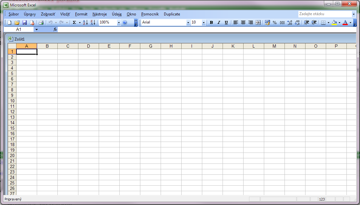Open the Pomocník menu
Image resolution: width=360 pixels, height=205 pixels.
point(150,14)
